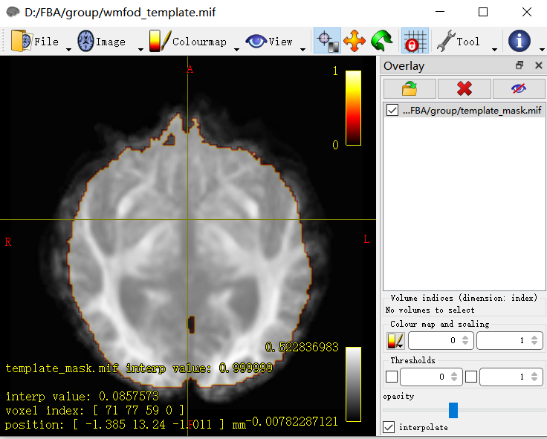Open the Image menu
Image resolution: width=547 pixels, height=439 pixels.
101,42
